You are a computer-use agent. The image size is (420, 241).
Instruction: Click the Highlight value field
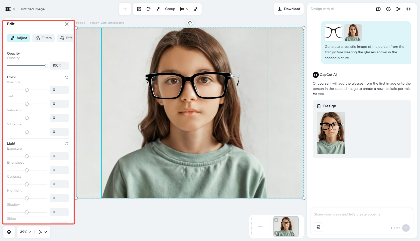(59, 198)
